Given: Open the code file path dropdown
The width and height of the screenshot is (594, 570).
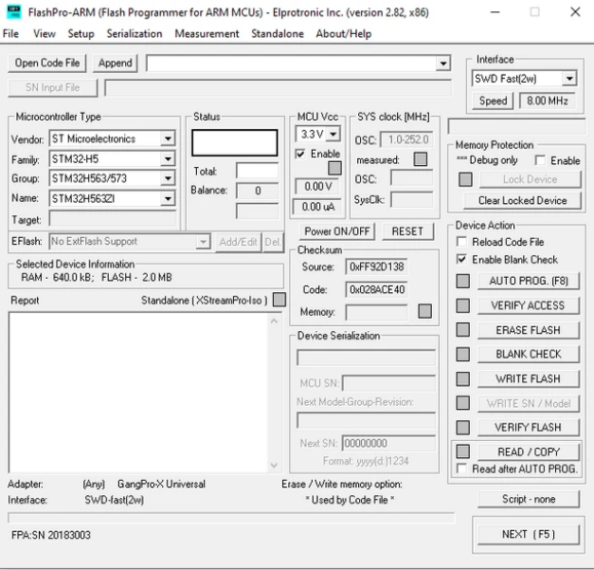Looking at the screenshot, I should pyautogui.click(x=442, y=64).
